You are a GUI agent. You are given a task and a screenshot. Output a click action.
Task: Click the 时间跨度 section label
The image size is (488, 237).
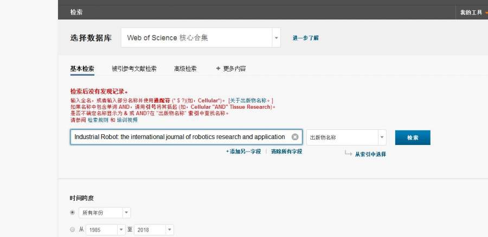82,198
